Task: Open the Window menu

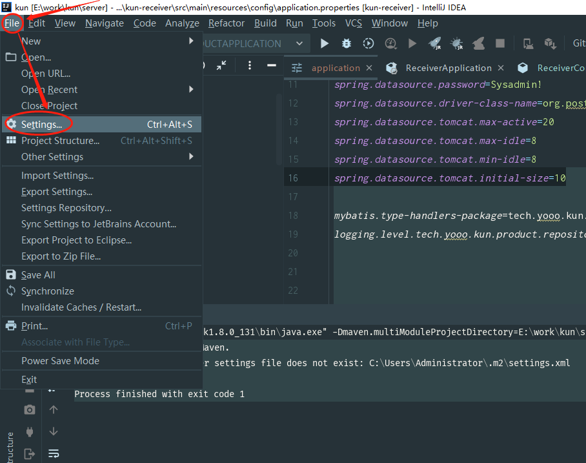Action: click(x=389, y=23)
